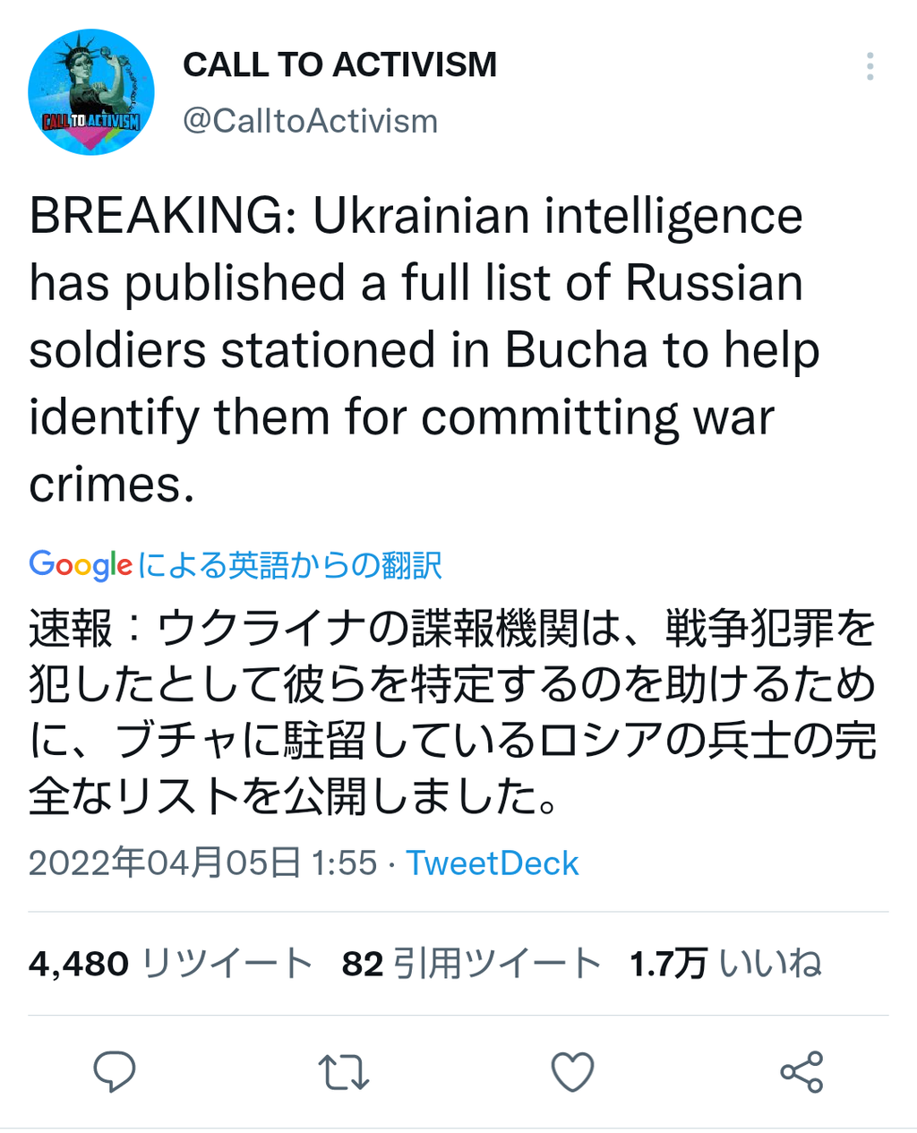Click 速報 at the translation's start
This screenshot has height=1133, width=917.
pos(71,629)
